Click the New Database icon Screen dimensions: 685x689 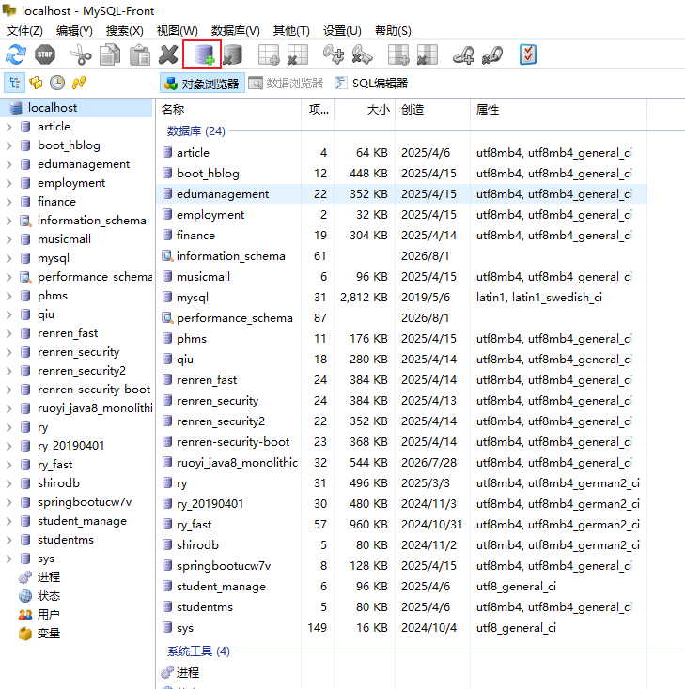click(204, 54)
